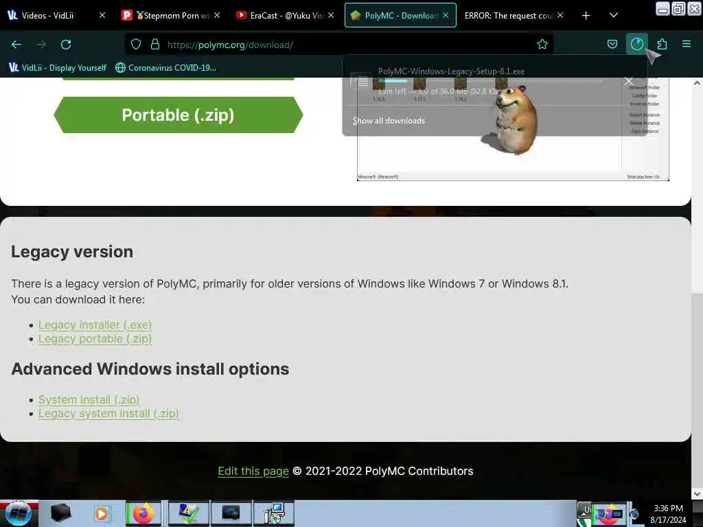Click the taskbar clock showing 3:36 PM
The height and width of the screenshot is (527, 703).
pyautogui.click(x=668, y=514)
